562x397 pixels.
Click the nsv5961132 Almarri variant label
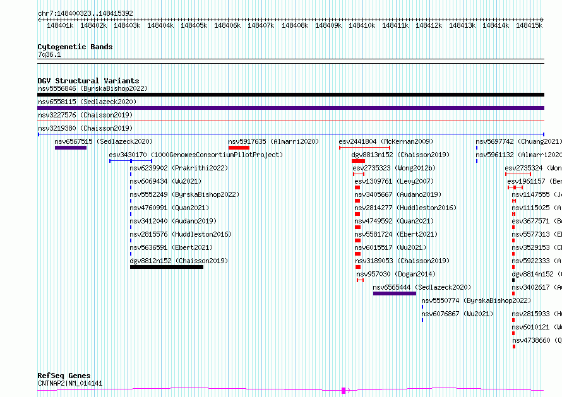pos(518,155)
